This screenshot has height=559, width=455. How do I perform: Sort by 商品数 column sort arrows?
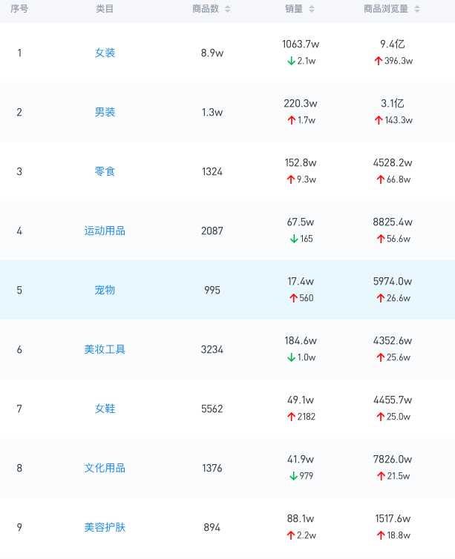[227, 9]
